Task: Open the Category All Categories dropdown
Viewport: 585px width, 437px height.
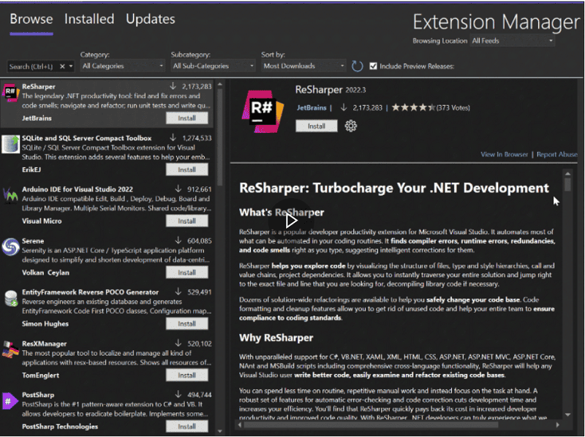Action: tap(123, 66)
